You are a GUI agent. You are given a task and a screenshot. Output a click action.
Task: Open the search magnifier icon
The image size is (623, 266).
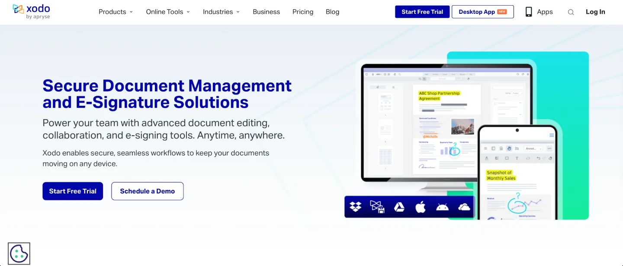click(571, 12)
